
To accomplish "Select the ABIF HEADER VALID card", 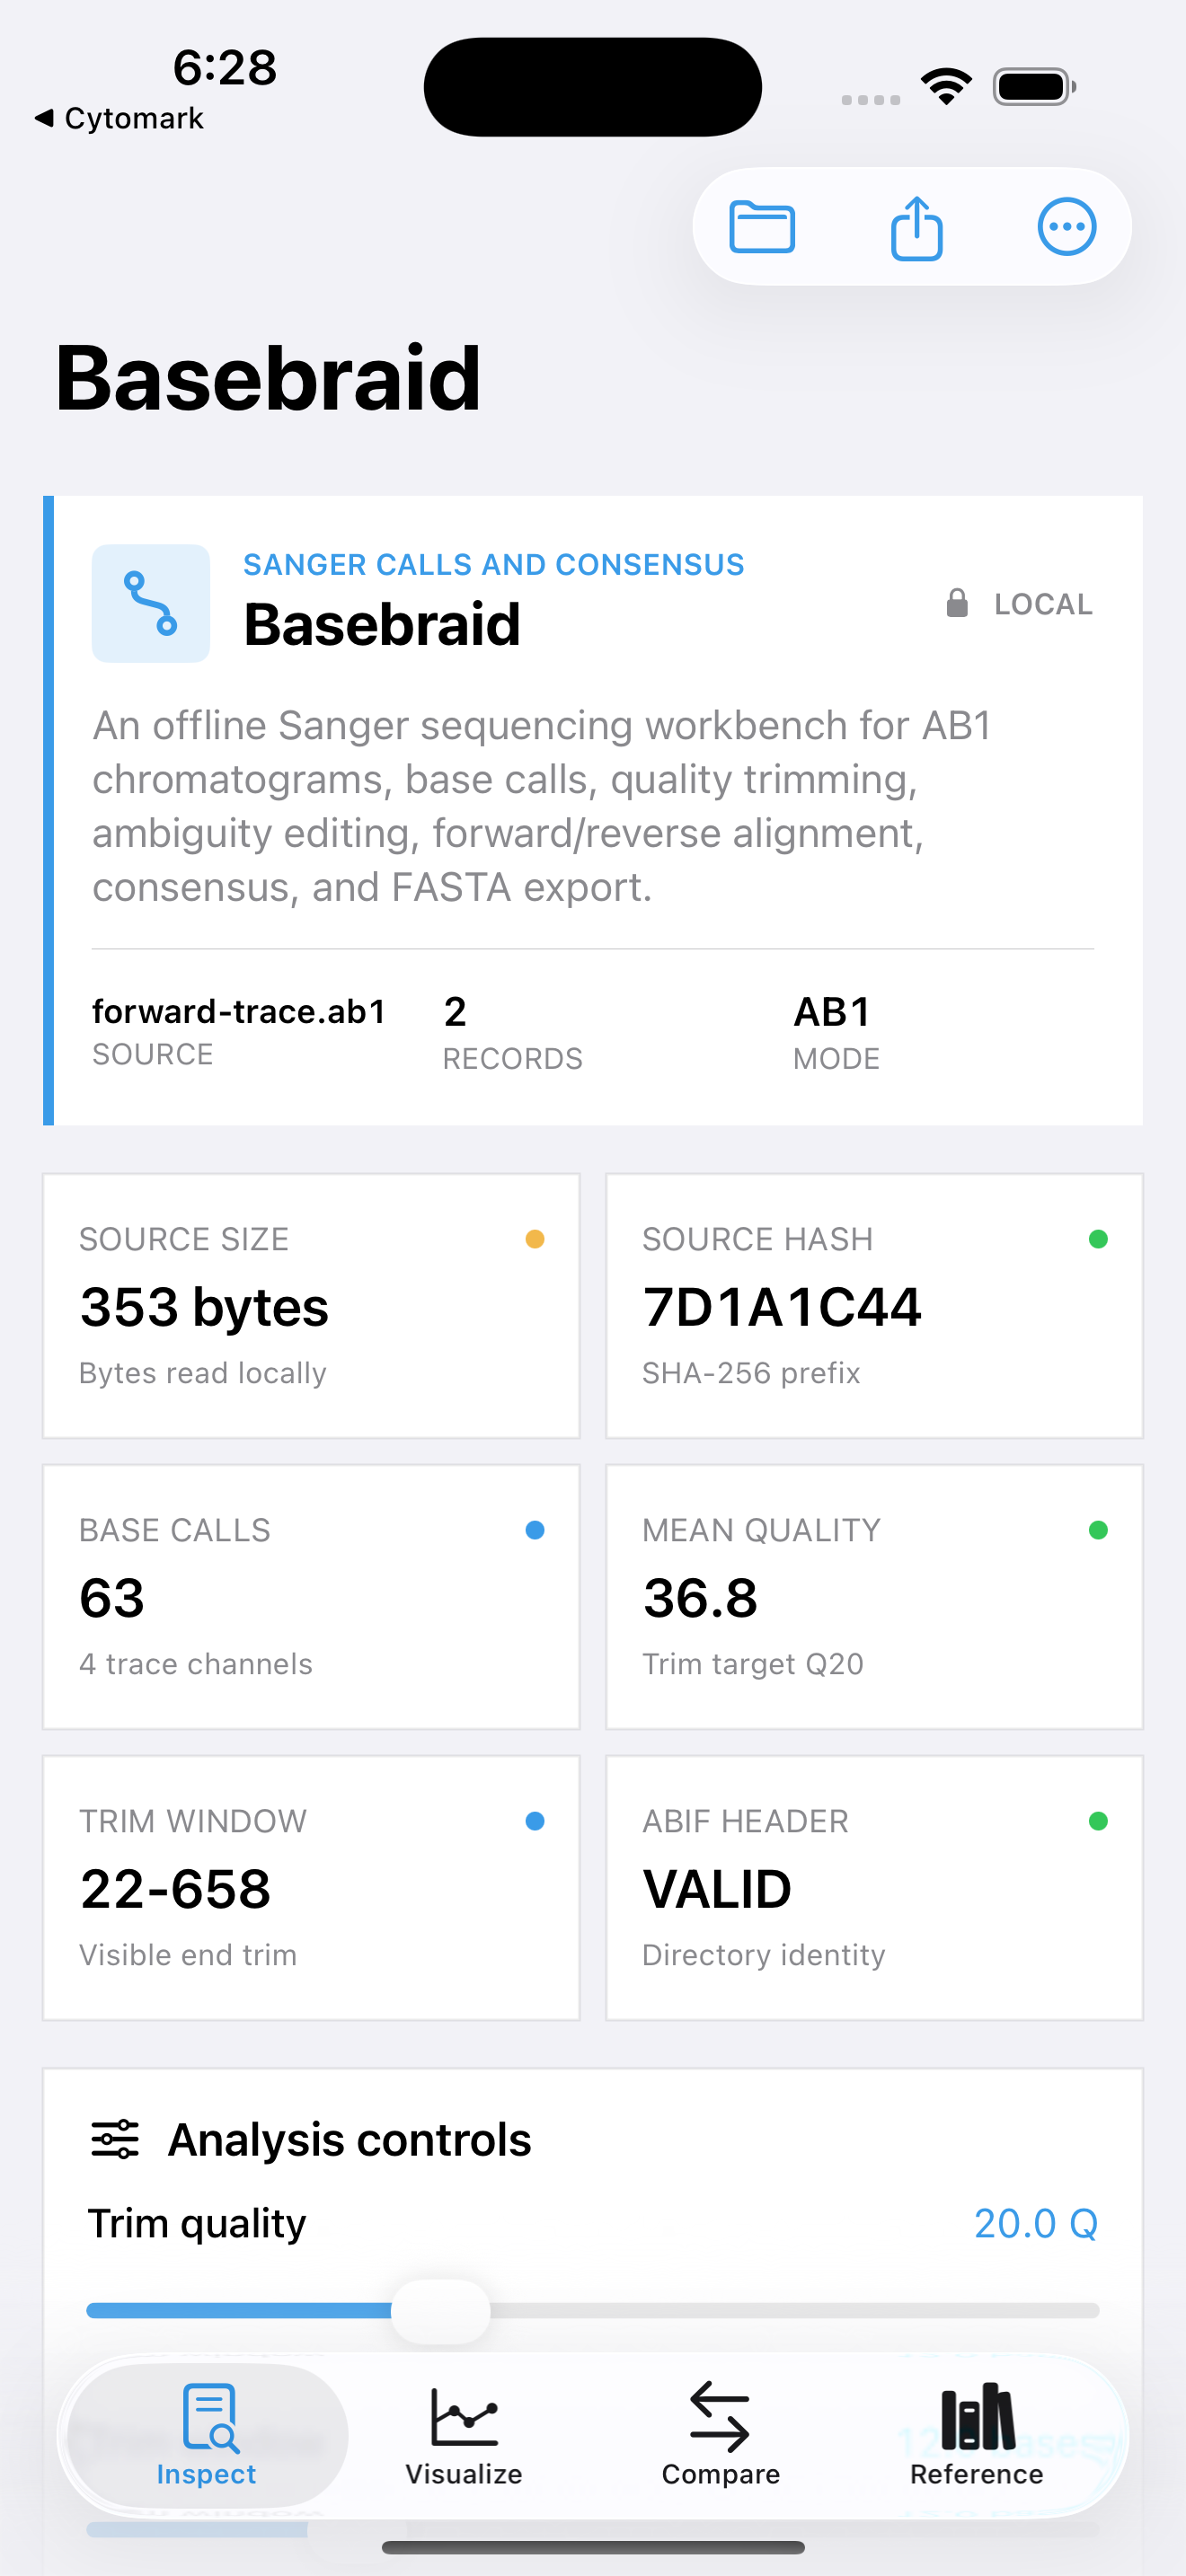I will tap(874, 1888).
